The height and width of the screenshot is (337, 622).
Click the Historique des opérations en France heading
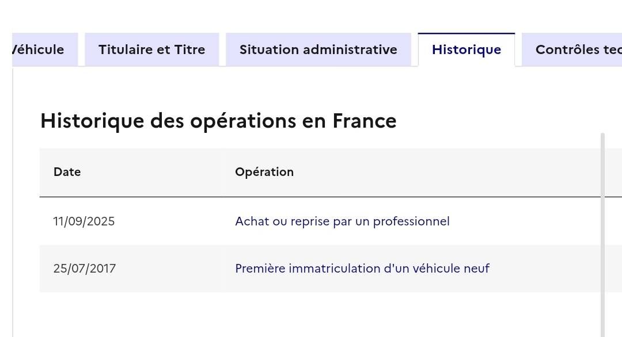point(219,120)
